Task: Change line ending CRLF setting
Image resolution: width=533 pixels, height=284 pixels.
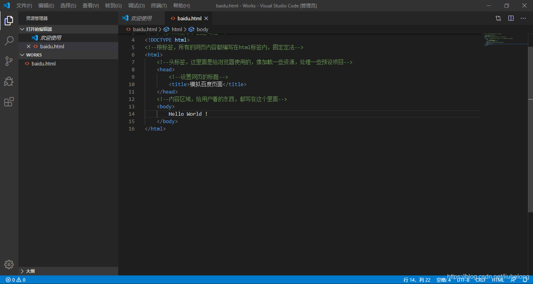Action: [481, 280]
